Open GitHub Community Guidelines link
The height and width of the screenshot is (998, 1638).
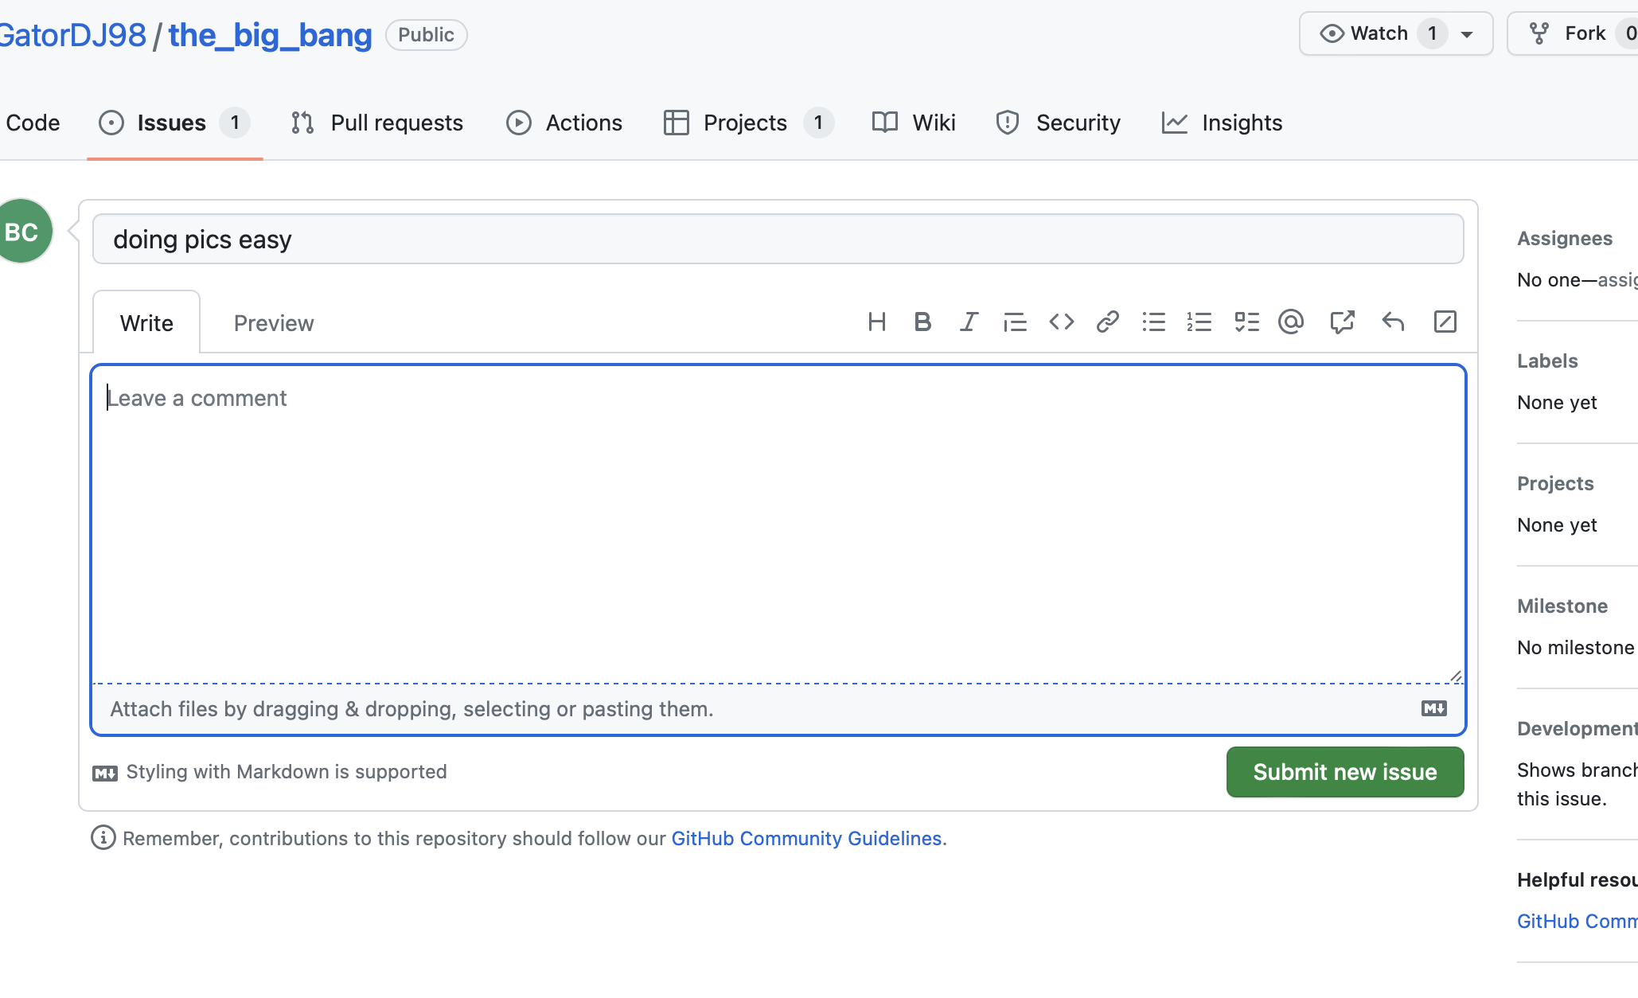click(x=806, y=838)
